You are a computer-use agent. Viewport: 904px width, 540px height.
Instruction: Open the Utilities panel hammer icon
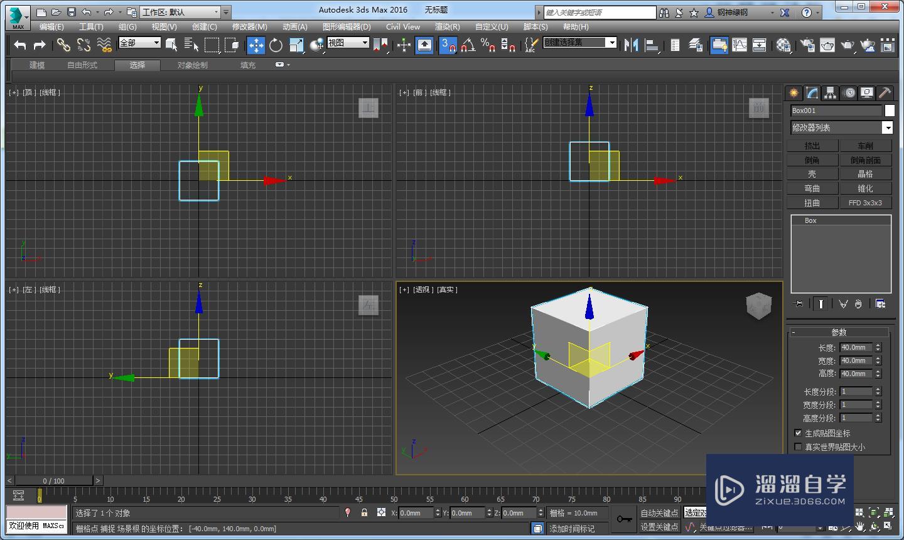point(885,93)
